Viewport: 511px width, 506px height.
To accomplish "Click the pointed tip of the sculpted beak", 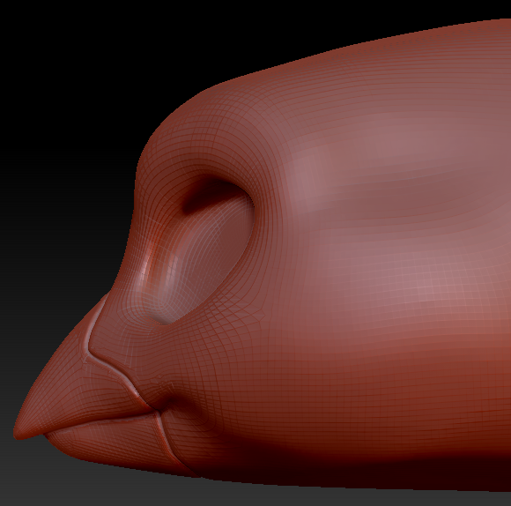I will click(x=20, y=431).
